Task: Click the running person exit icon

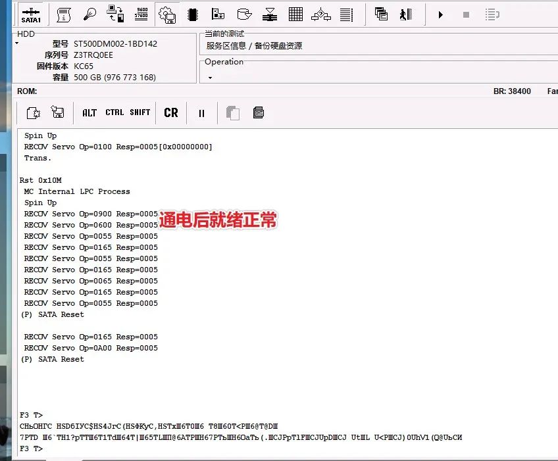Action: click(406, 14)
